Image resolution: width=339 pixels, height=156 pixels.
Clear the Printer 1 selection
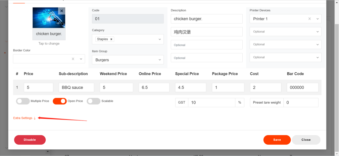[310, 19]
